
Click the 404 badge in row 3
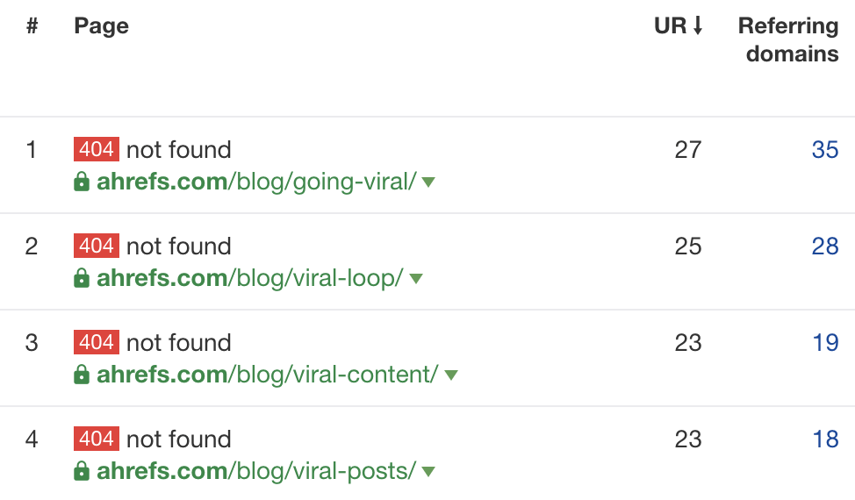[x=96, y=342]
